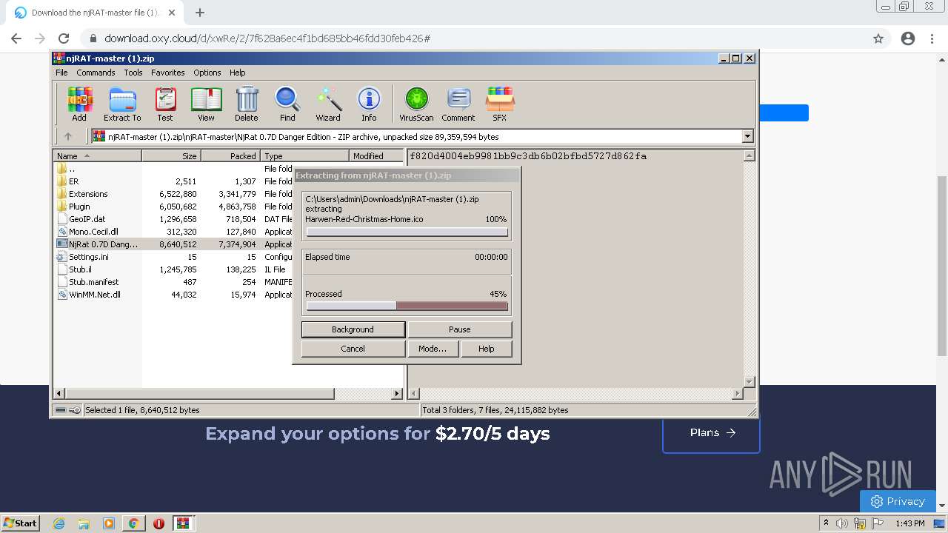Click the drive icon in WinRAR status bar
Viewport: 948px width, 533px height.
tap(61, 410)
